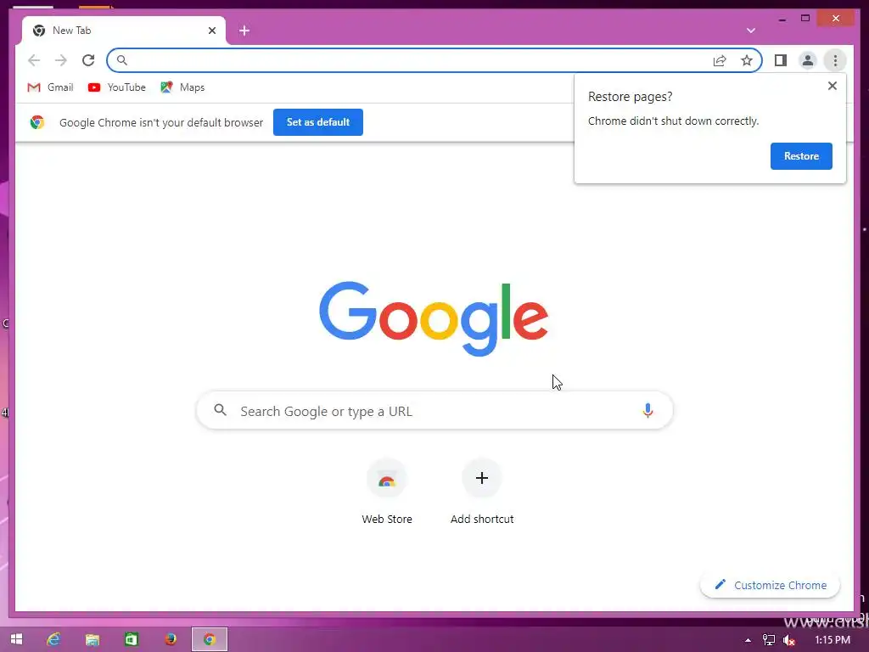
Task: Click the Add shortcut tile
Action: (x=482, y=492)
